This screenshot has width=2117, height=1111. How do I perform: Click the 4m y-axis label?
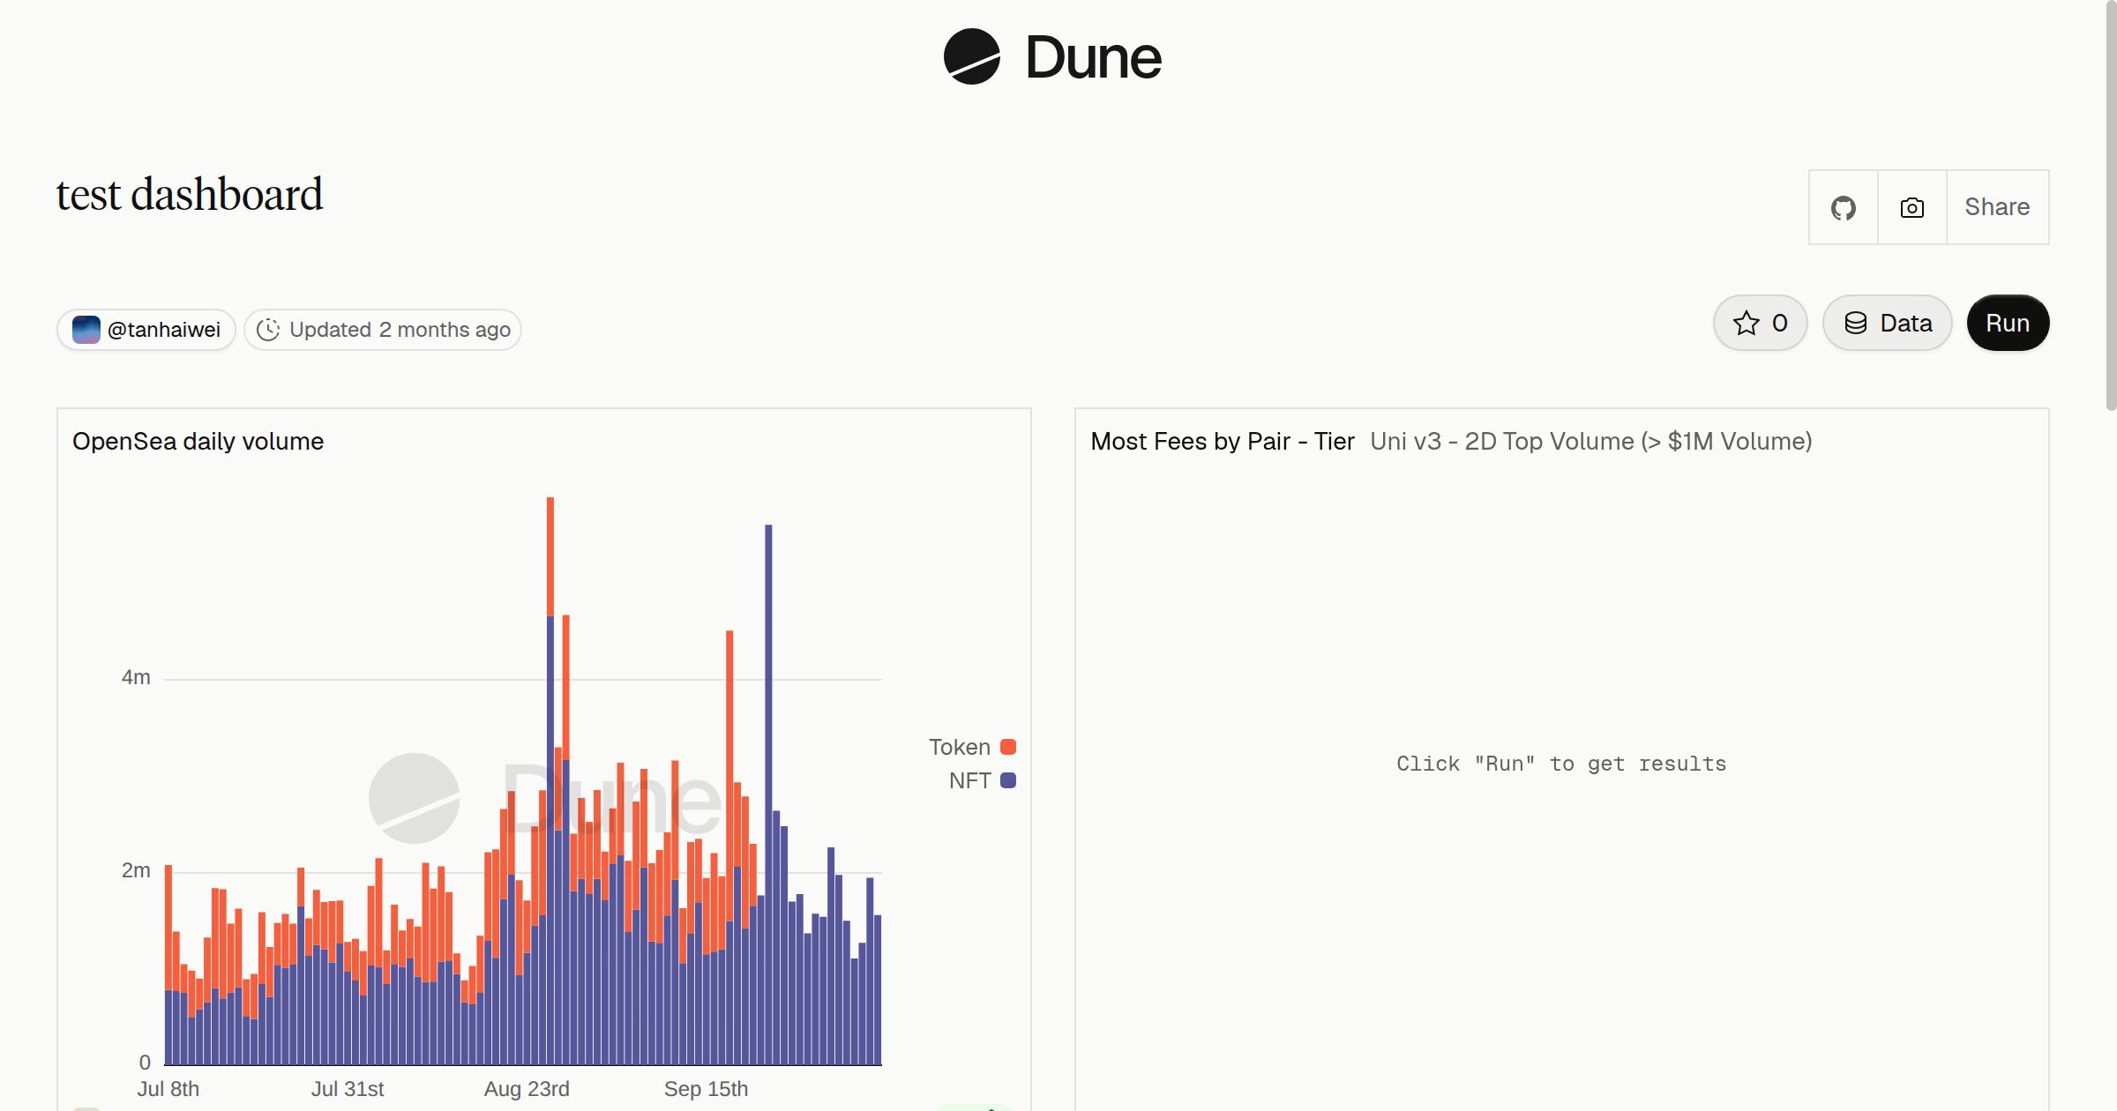click(136, 677)
